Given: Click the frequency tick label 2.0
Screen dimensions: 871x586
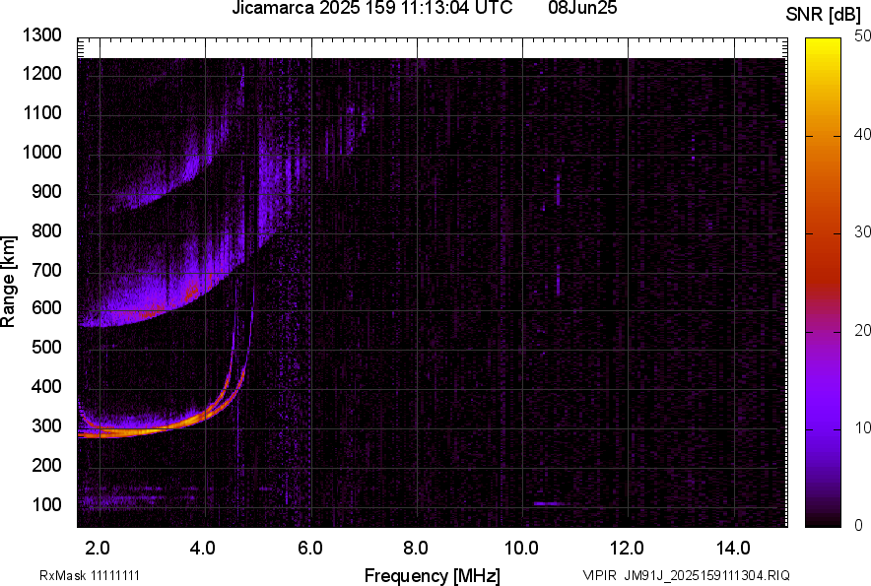Looking at the screenshot, I should click(98, 549).
